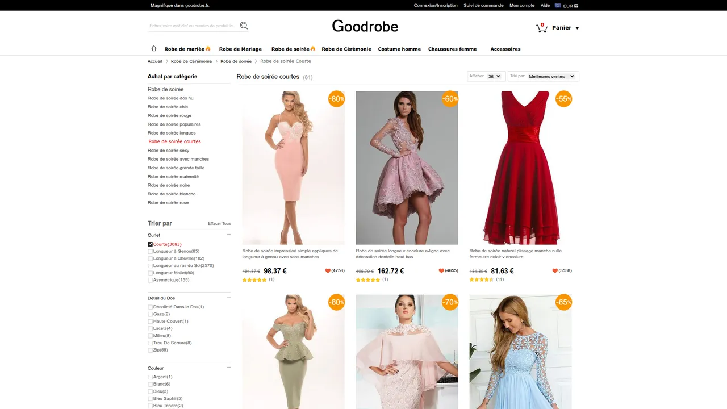Click the -60% discount badge

(x=450, y=99)
